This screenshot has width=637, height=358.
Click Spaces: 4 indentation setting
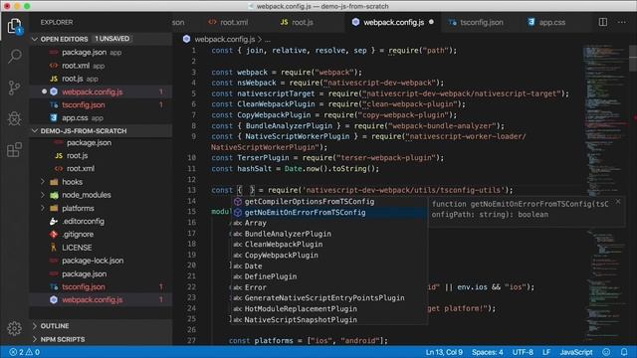click(x=487, y=352)
